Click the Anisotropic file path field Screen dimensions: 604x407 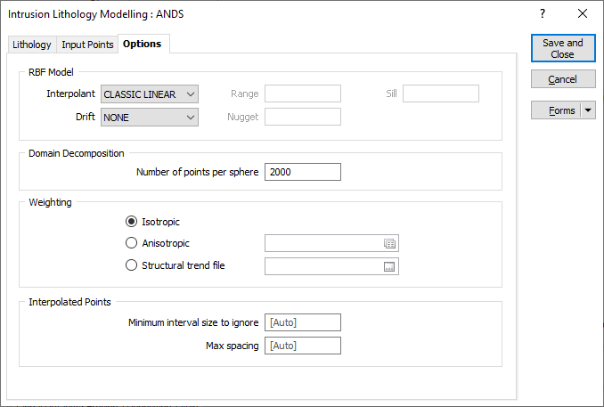tap(323, 243)
